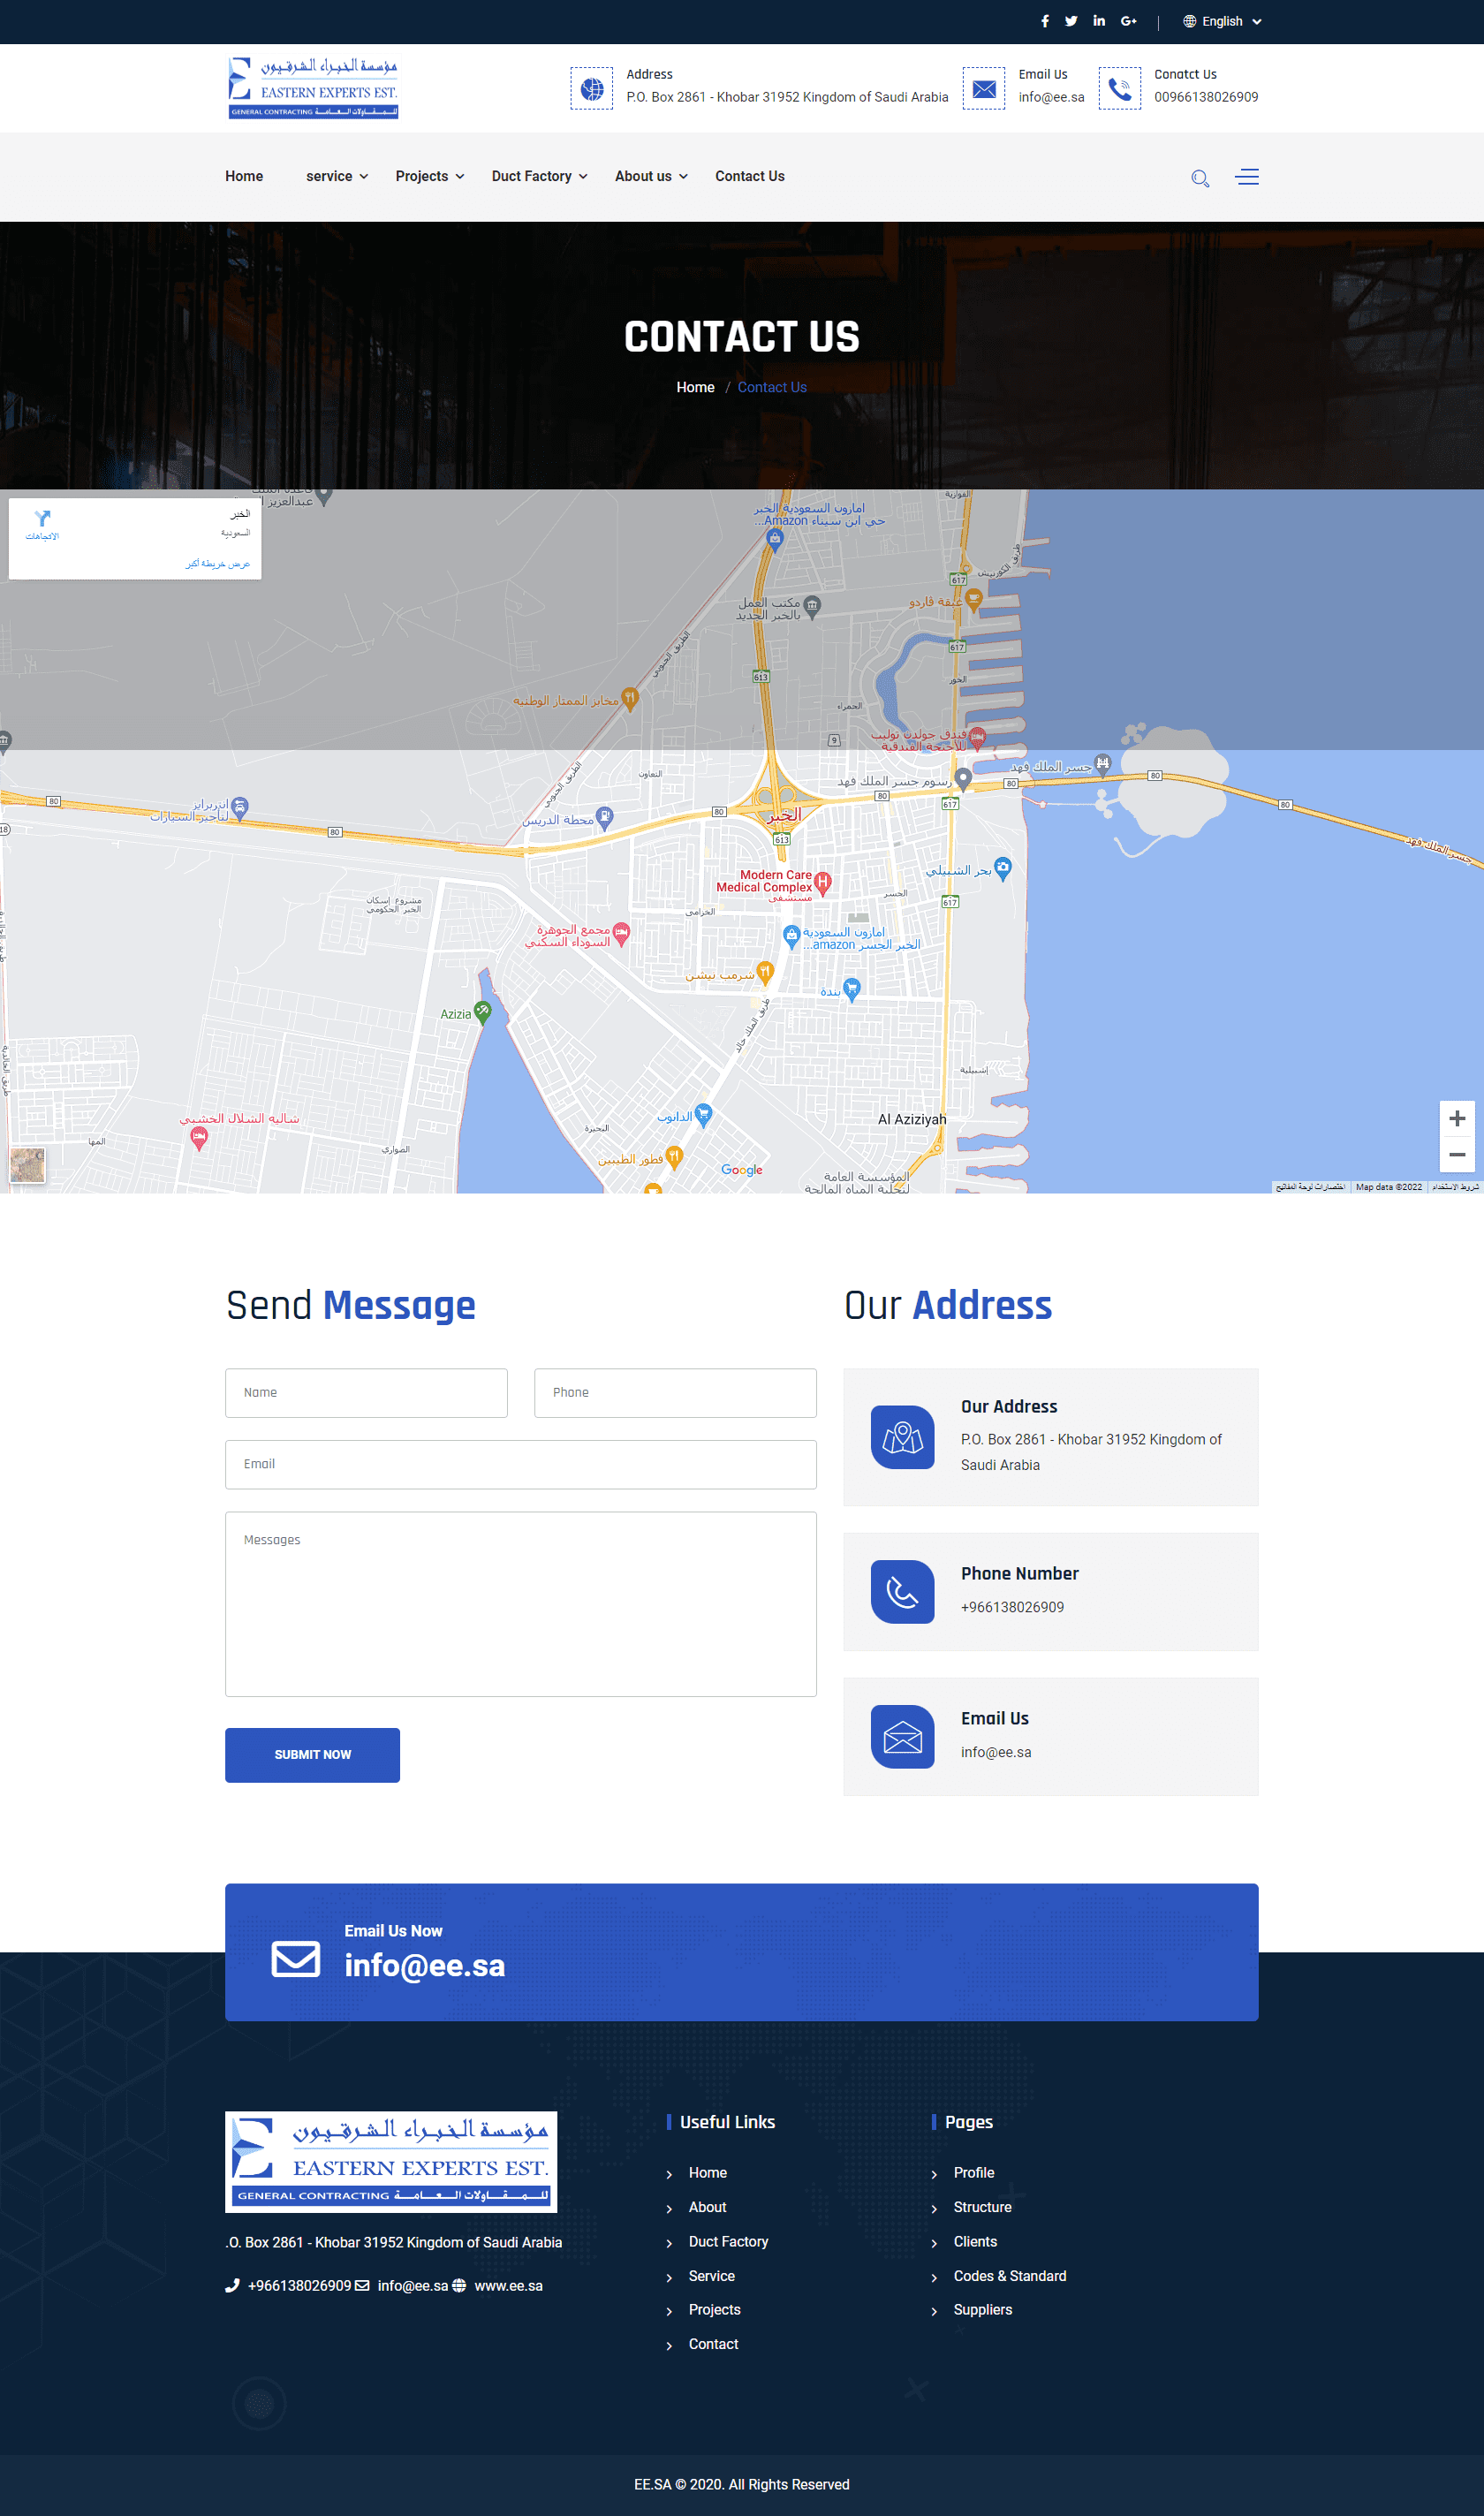Toggle satellite view map thumbnail
Image resolution: width=1484 pixels, height=2516 pixels.
(x=27, y=1165)
